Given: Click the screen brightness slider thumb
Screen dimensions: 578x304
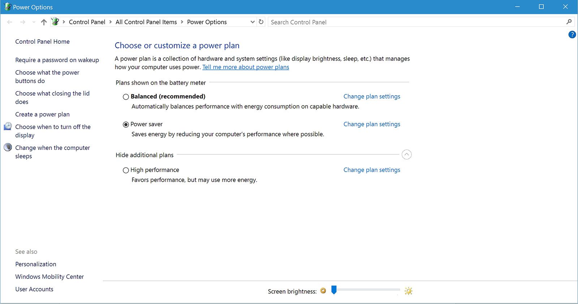Looking at the screenshot, I should [334, 290].
